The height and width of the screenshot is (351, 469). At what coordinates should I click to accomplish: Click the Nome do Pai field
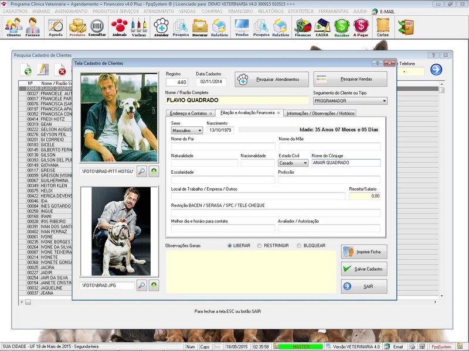[x=223, y=146]
